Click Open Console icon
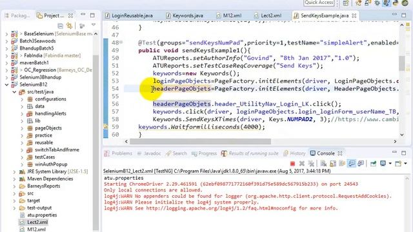 398,164
